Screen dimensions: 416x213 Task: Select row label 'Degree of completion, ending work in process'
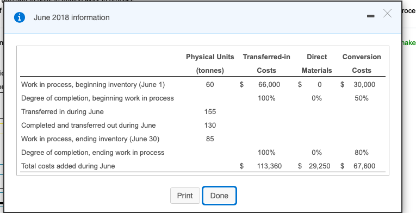coord(92,153)
